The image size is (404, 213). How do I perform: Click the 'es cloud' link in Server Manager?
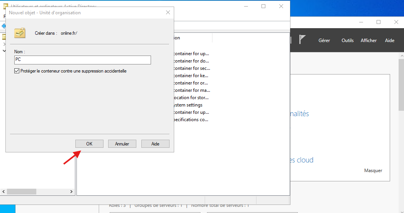[x=302, y=160]
